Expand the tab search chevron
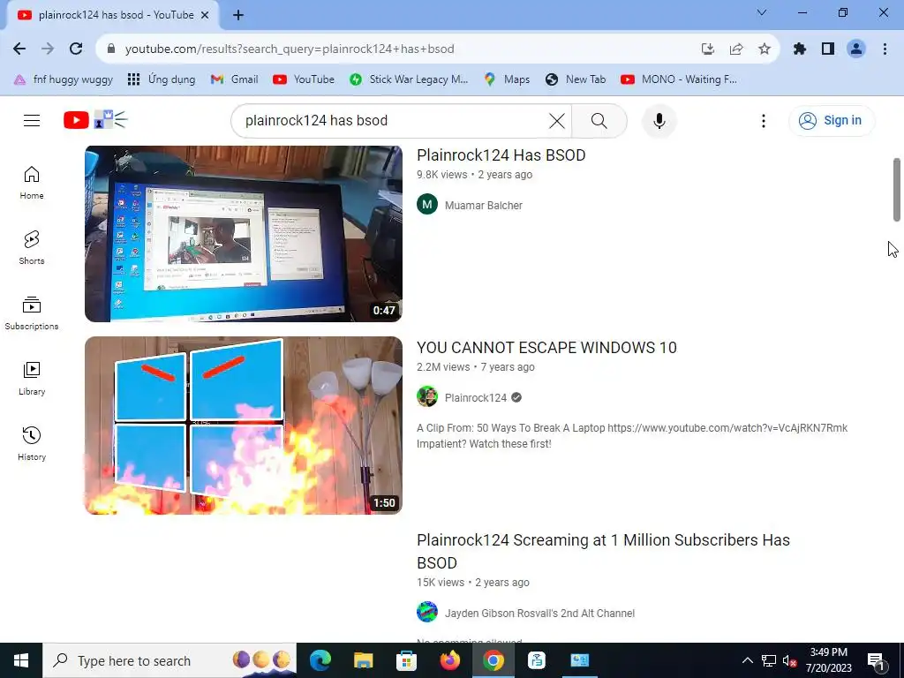The width and height of the screenshot is (904, 678). click(x=762, y=12)
